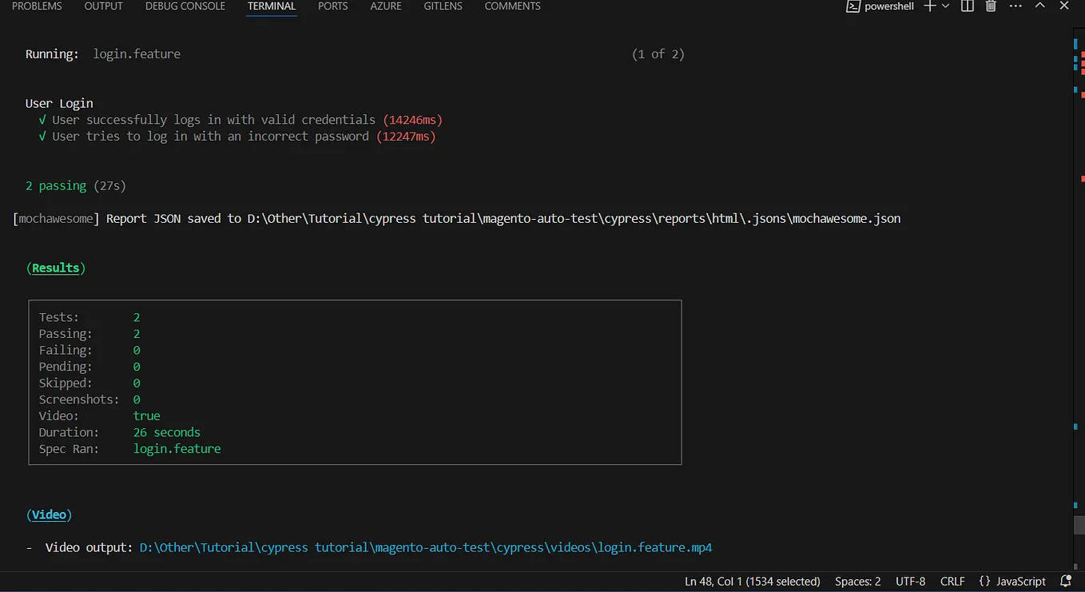Open notifications from the bell icon
The image size is (1085, 592).
click(x=1066, y=581)
